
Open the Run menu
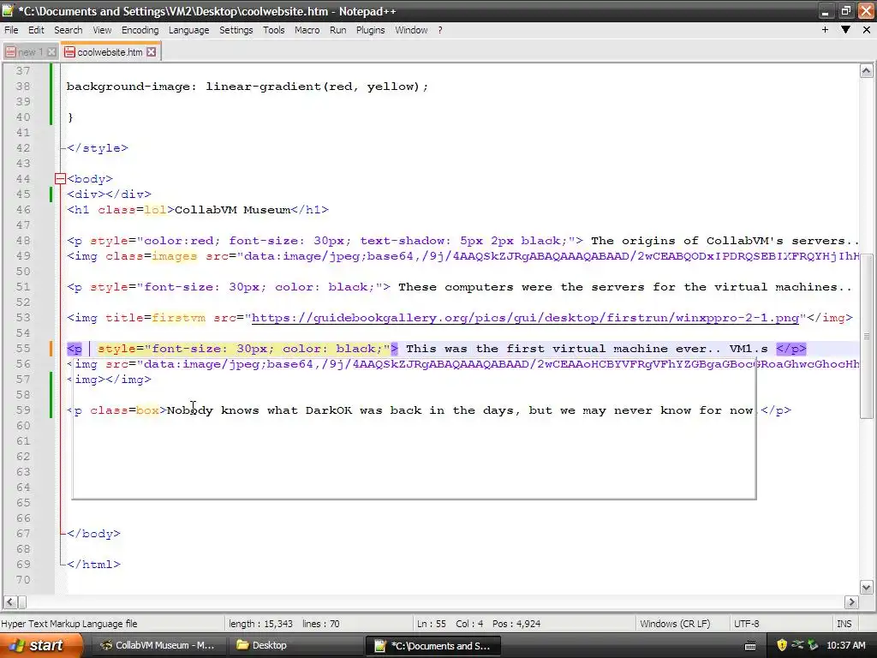pos(337,30)
